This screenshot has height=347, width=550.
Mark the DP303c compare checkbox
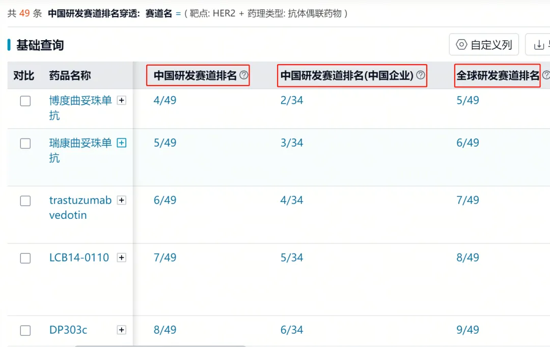click(x=25, y=331)
